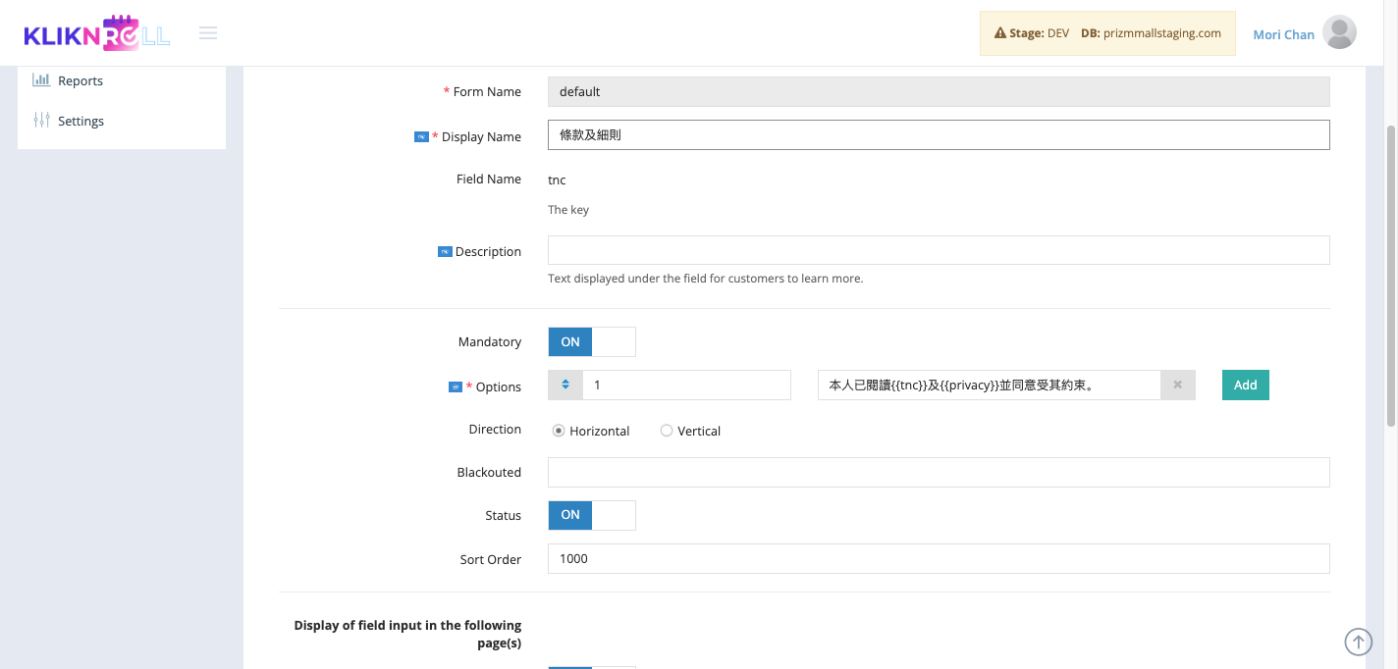Screen dimensions: 1398x669
Task: Click language flag icon beside Options
Action: click(x=456, y=386)
